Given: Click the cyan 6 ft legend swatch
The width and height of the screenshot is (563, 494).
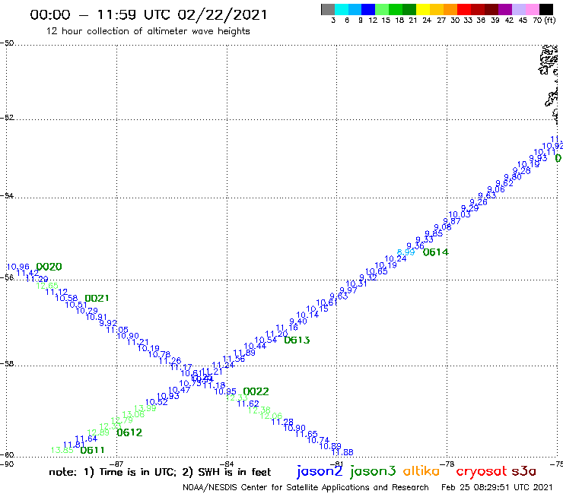Looking at the screenshot, I should pos(342,9).
